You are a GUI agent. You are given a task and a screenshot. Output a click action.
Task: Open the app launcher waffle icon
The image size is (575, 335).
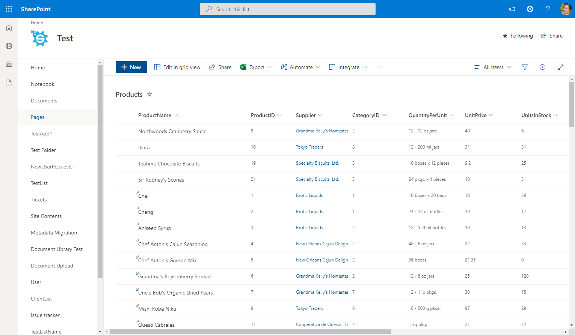9,9
